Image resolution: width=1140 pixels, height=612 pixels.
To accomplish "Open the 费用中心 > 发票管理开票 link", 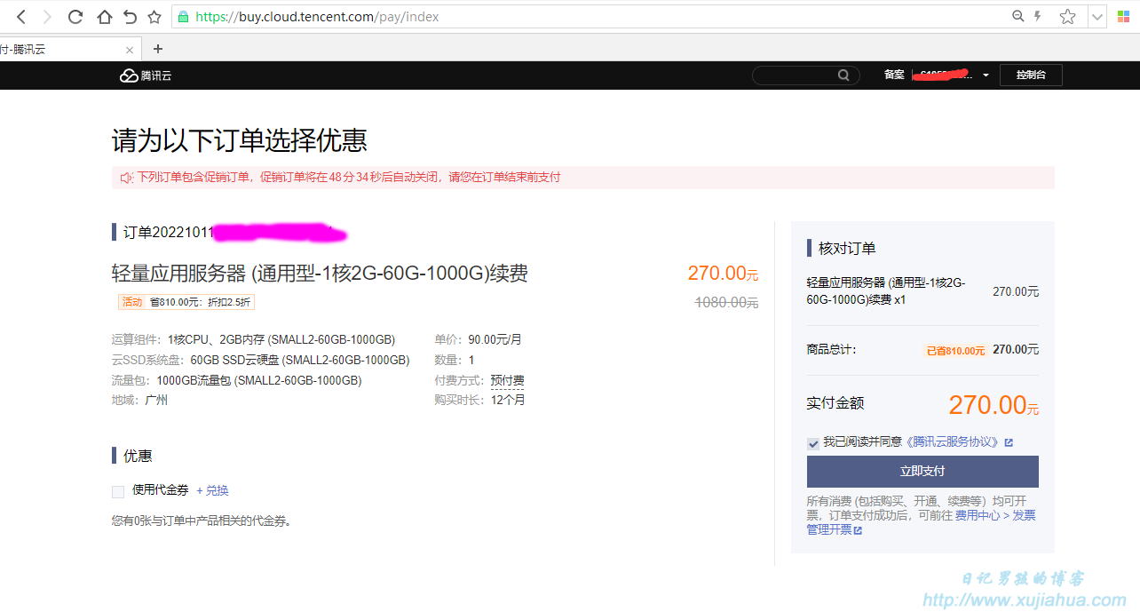I will tap(921, 522).
